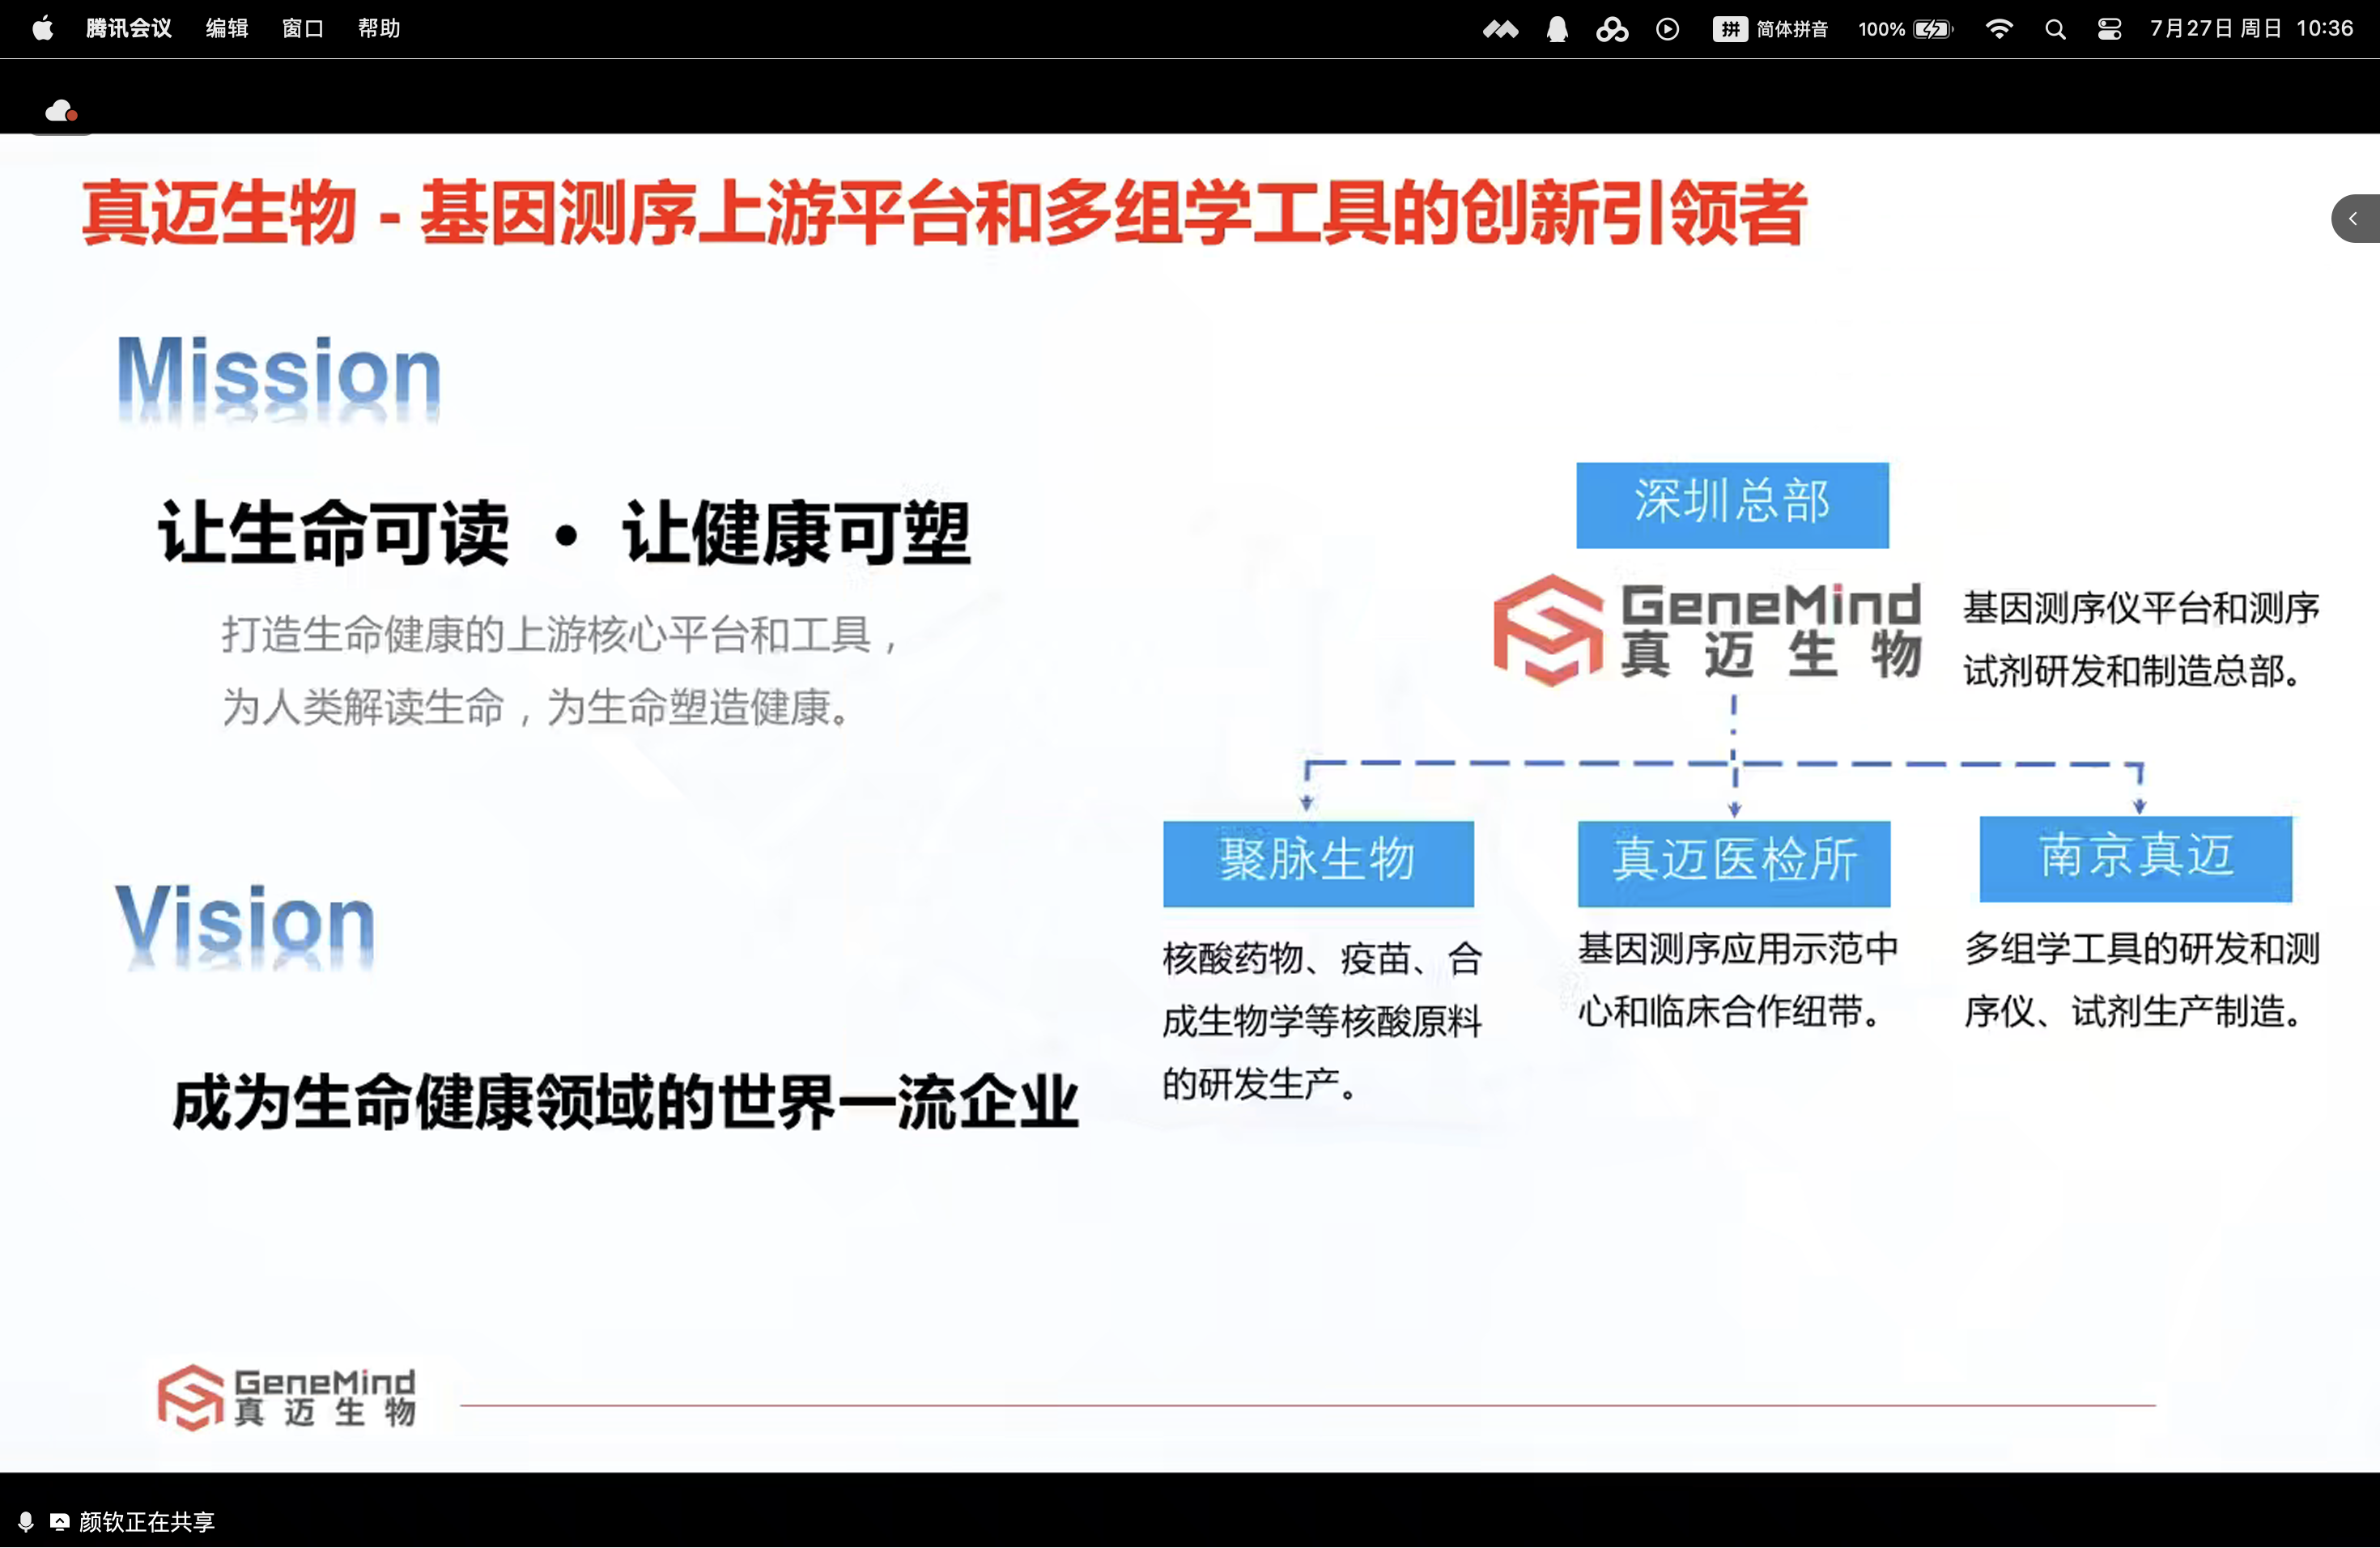Open the 编辑 menu
Screen dimensions: 2380x1548
[x=227, y=28]
